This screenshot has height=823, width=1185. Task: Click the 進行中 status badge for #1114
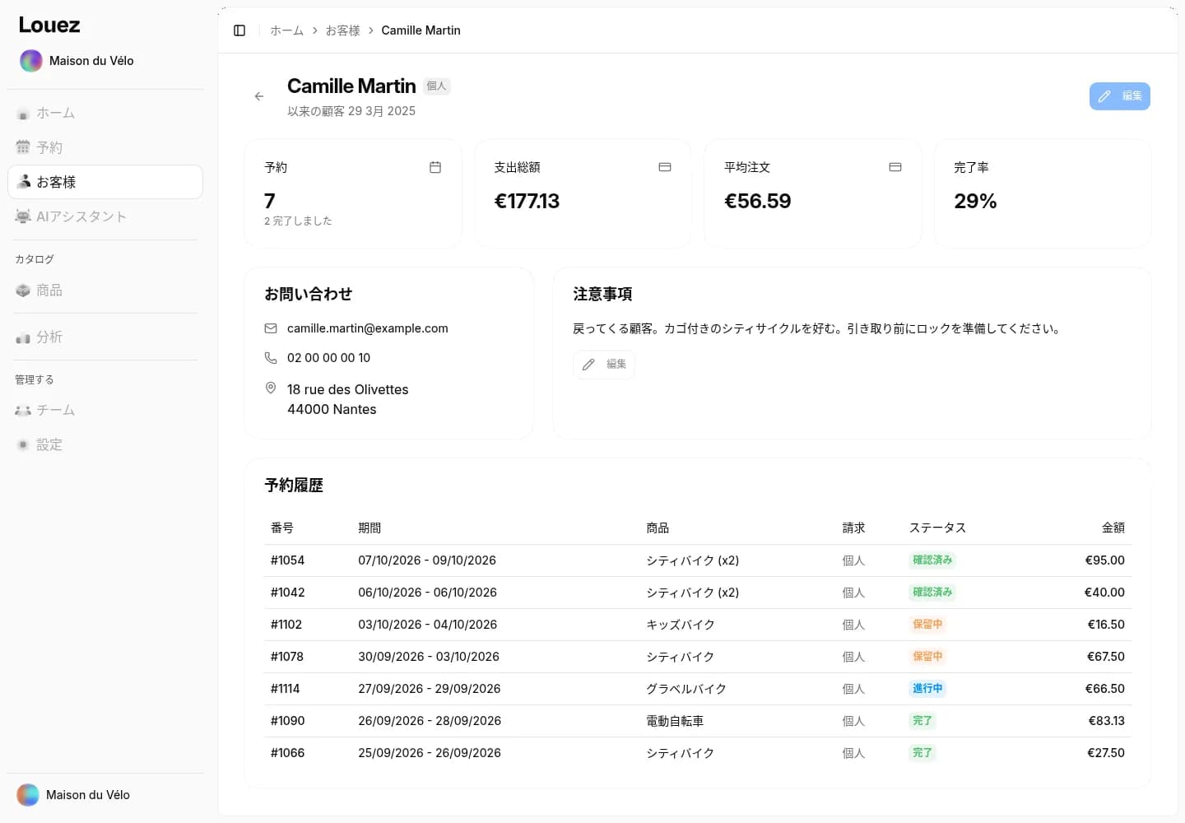(927, 689)
